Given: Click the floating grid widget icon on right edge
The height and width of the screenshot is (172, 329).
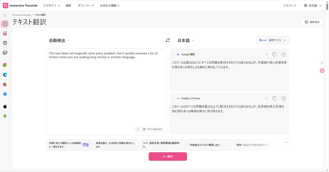Looking at the screenshot, I should (x=322, y=63).
